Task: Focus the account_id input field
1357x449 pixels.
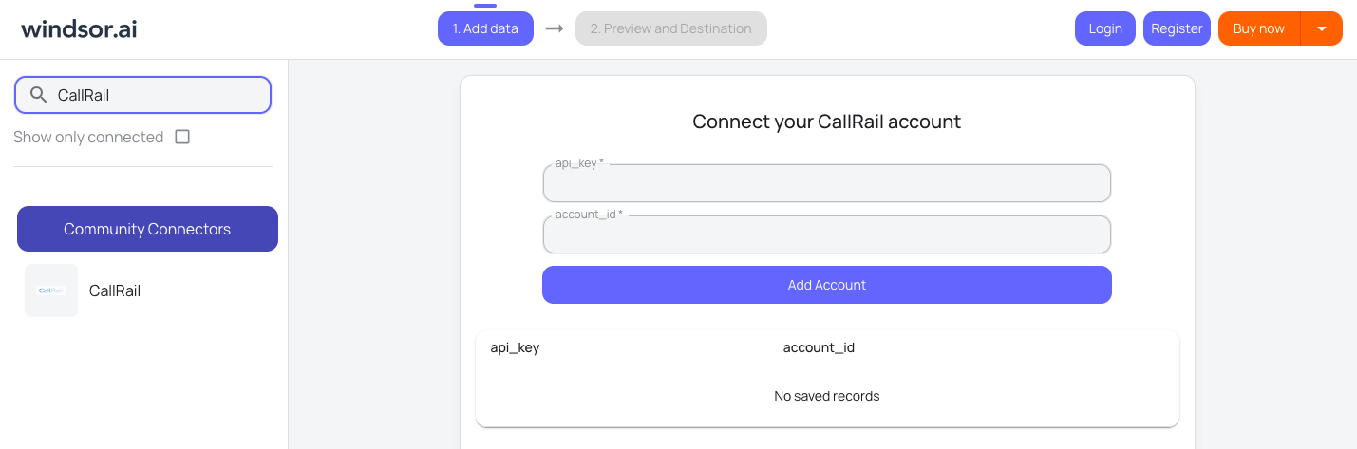Action: tap(826, 235)
